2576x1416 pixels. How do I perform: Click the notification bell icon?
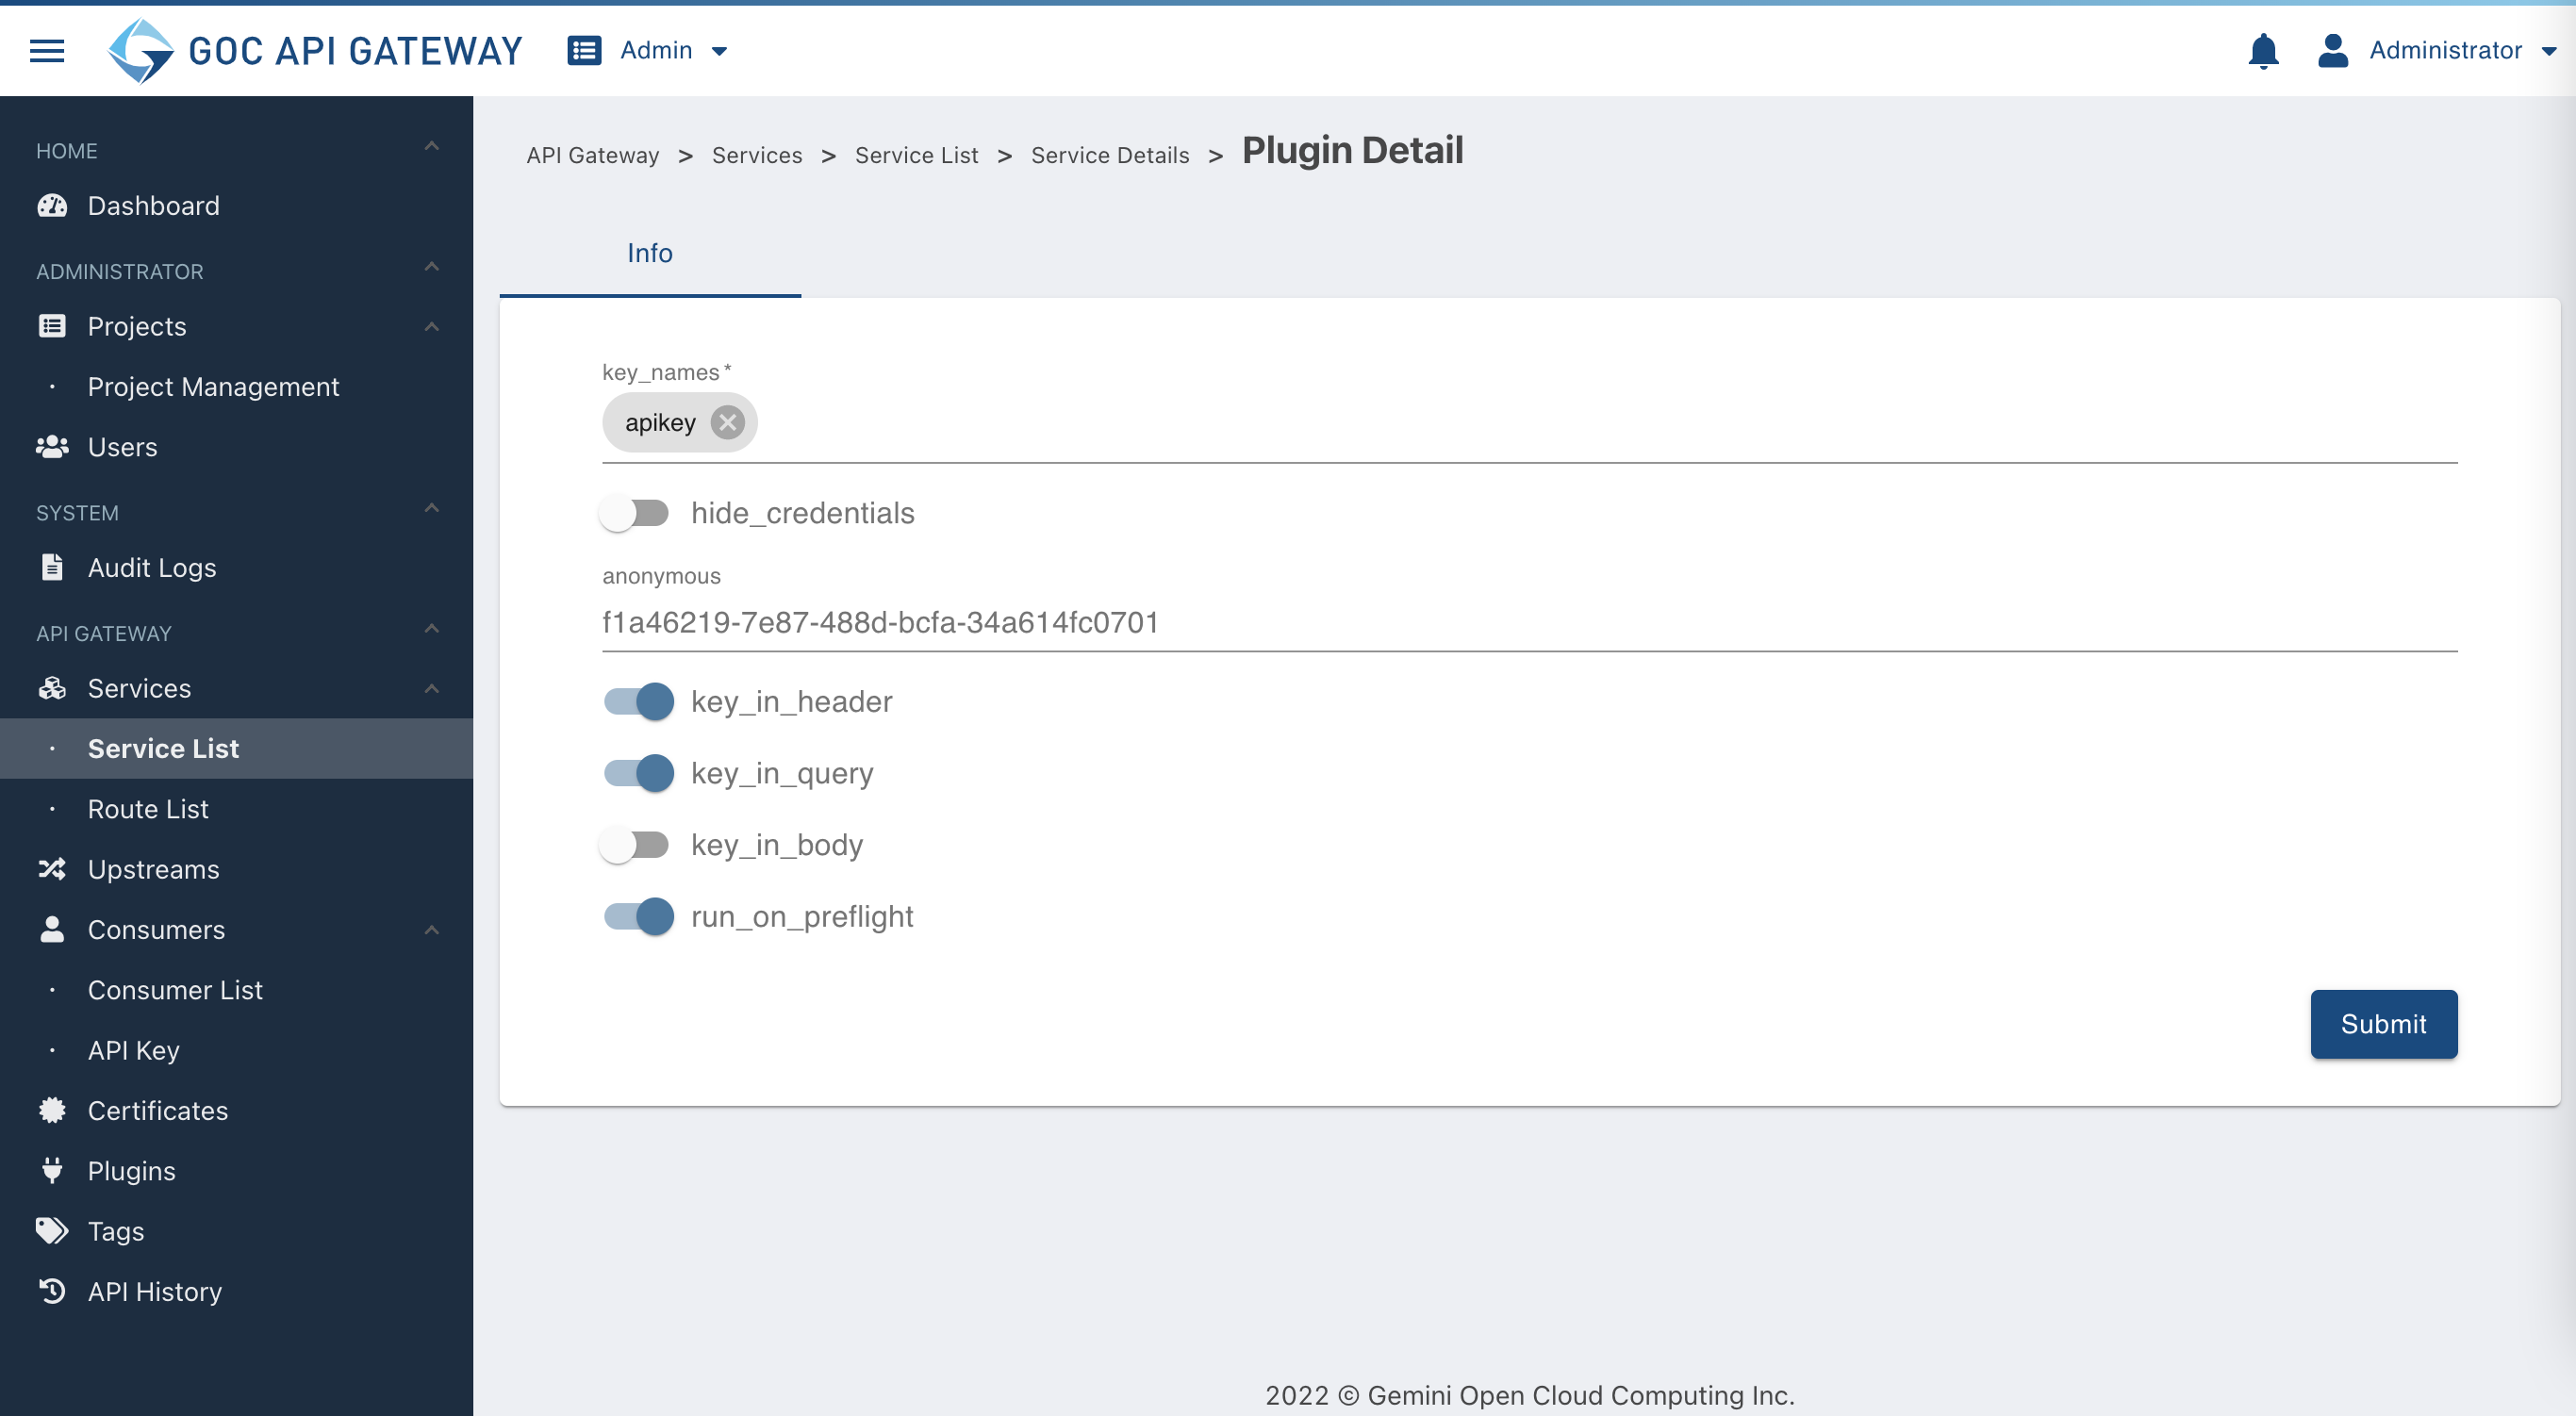point(2263,50)
